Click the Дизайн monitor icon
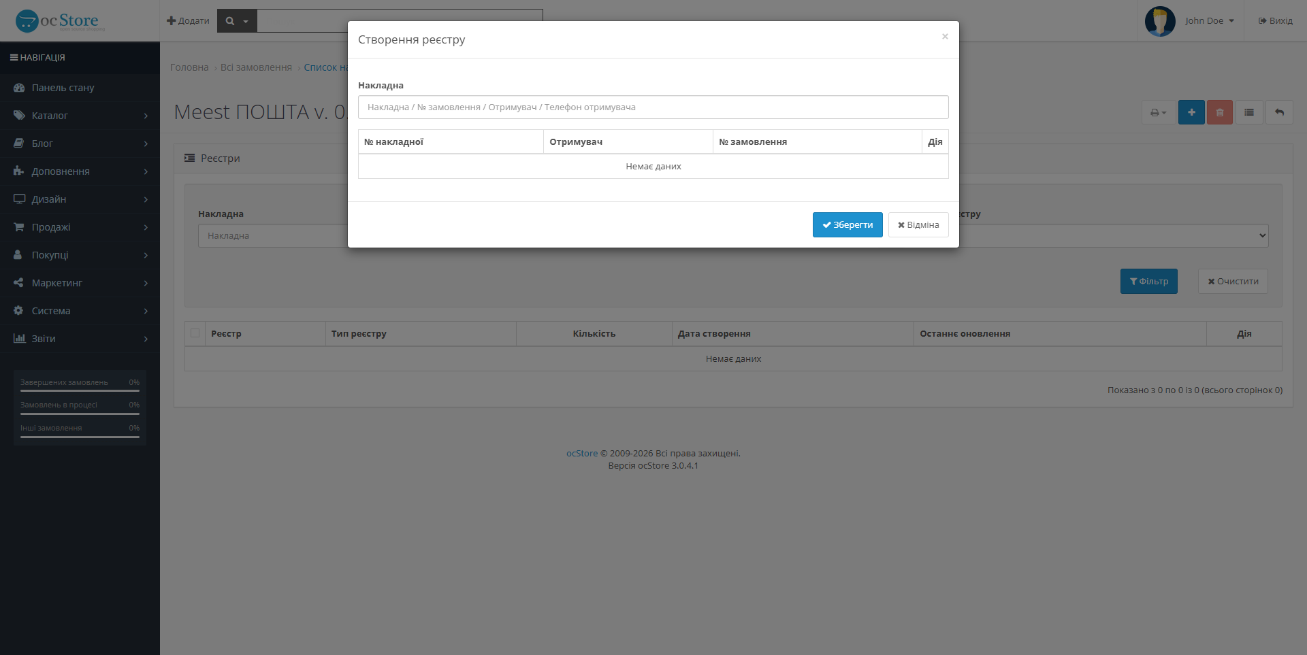1307x655 pixels. click(x=19, y=199)
